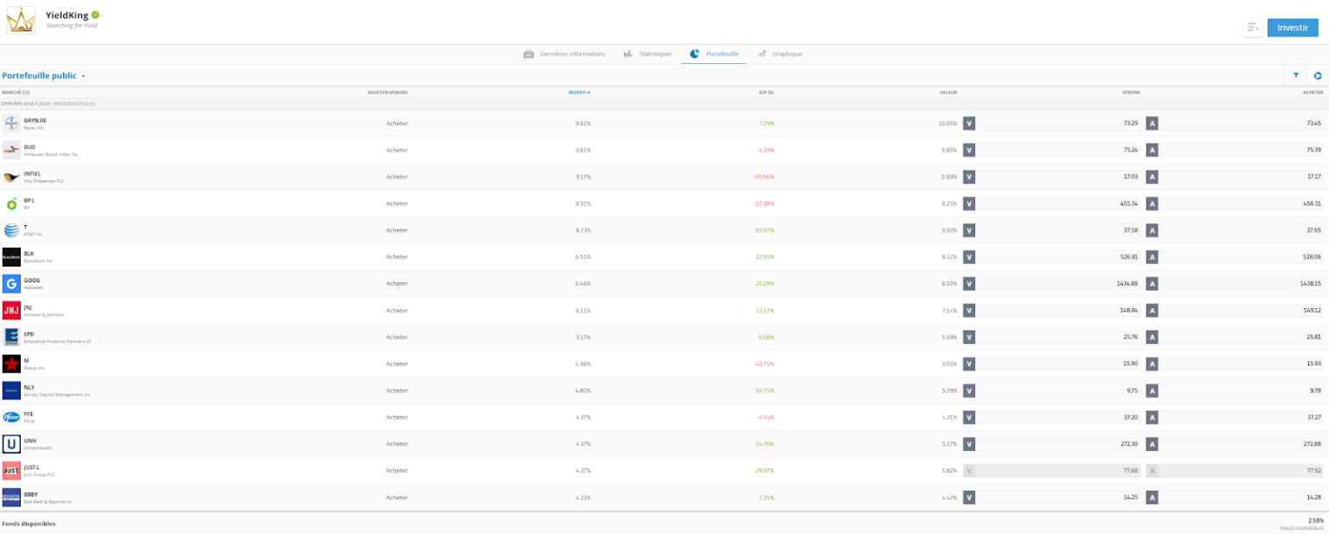1329x534 pixels.
Task: Click the Pfizer company logo
Action: pos(12,416)
